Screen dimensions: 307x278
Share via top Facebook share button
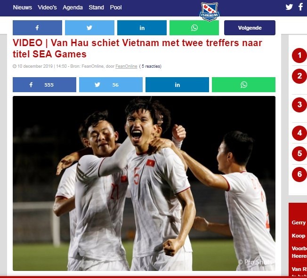37,28
